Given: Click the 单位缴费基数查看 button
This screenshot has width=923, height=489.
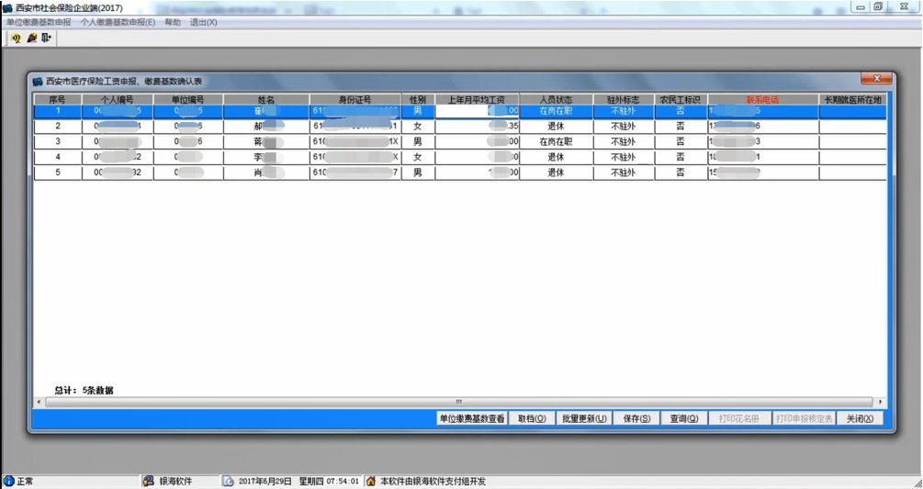Looking at the screenshot, I should pos(471,418).
